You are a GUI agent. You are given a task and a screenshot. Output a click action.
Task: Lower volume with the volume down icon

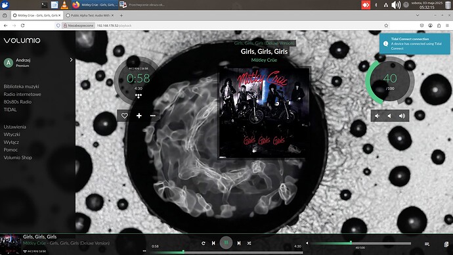pyautogui.click(x=389, y=116)
